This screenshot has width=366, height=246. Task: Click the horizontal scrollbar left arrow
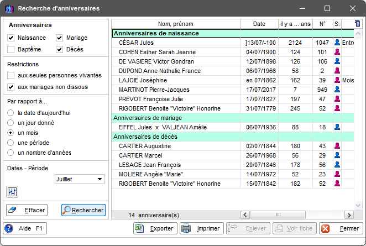(245, 214)
